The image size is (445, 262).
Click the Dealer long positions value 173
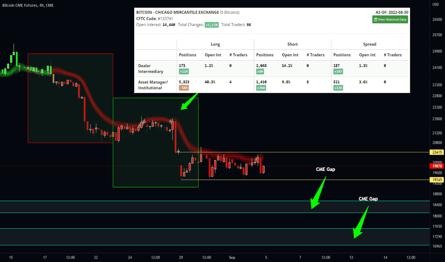[x=182, y=66]
